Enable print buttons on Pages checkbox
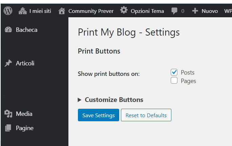The height and width of the screenshot is (146, 232). 174,81
